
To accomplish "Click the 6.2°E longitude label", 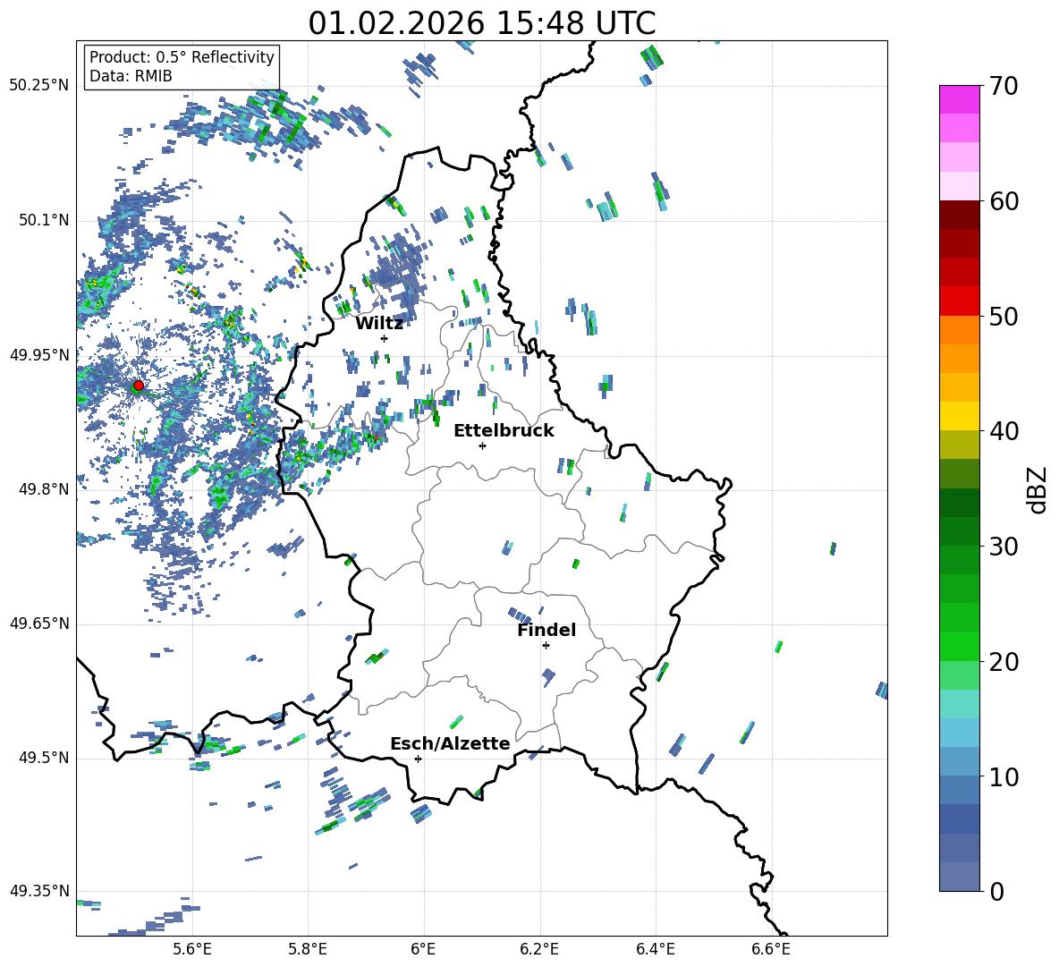I will pos(539,949).
